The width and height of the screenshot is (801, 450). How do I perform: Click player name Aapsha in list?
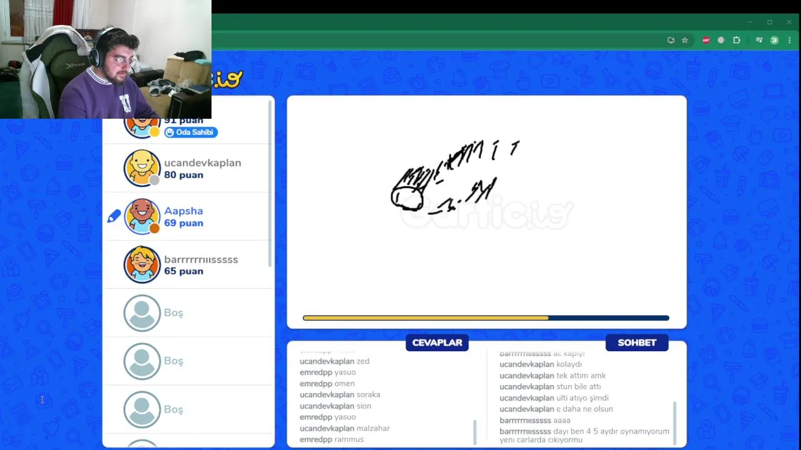click(x=183, y=211)
